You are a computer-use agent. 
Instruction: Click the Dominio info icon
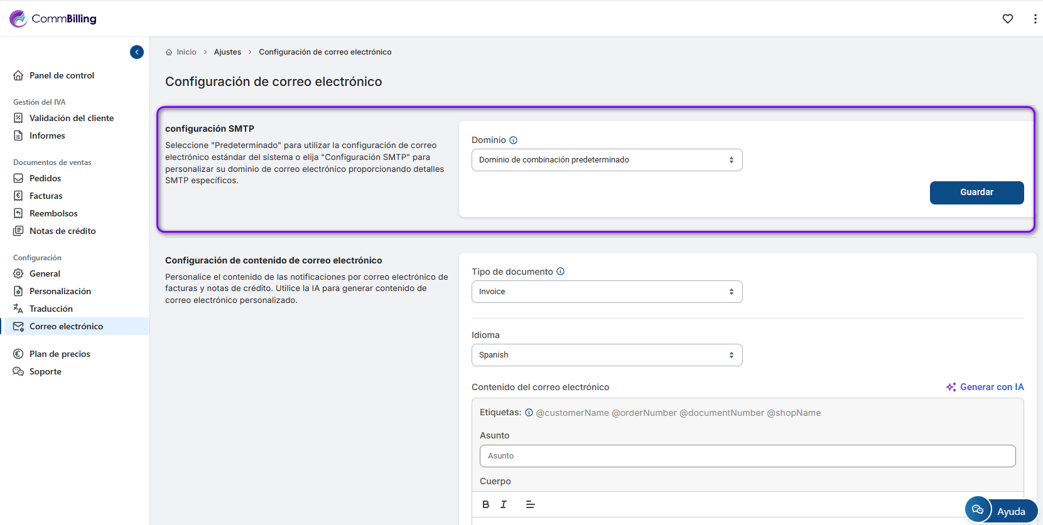tap(513, 141)
